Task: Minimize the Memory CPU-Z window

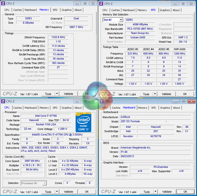Action: tap(77, 3)
